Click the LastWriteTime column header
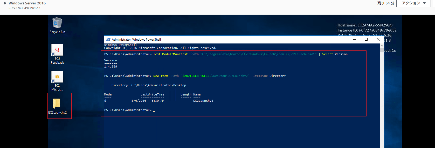 point(152,94)
